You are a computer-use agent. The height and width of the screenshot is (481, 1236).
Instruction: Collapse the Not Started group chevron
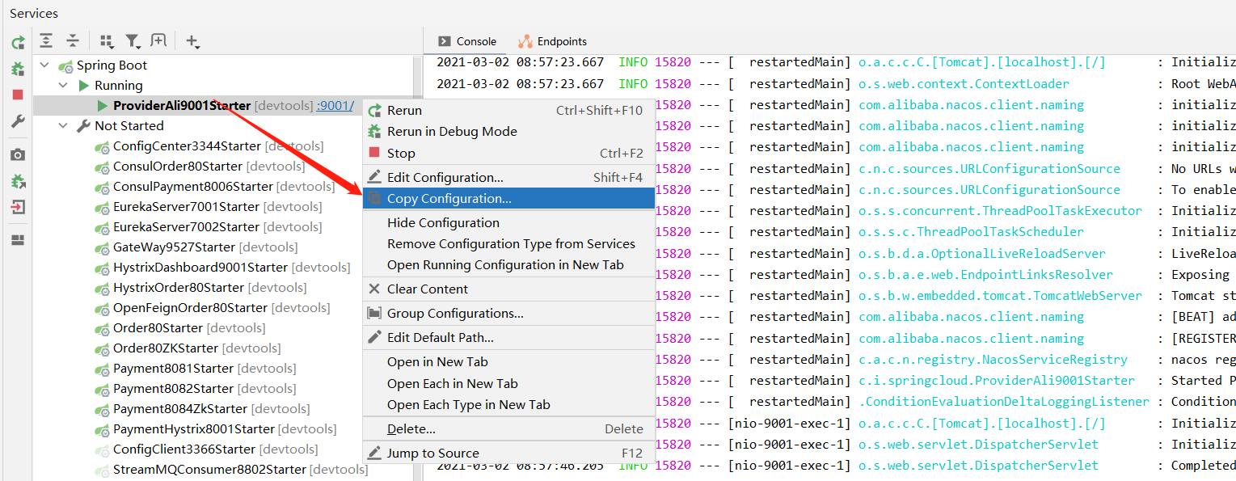click(64, 126)
